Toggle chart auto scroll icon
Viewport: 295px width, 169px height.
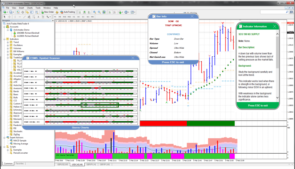pos(110,12)
